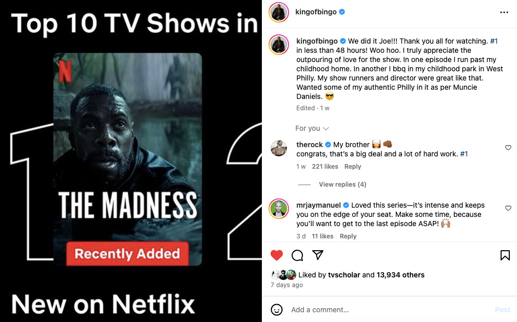Image resolution: width=517 pixels, height=322 pixels.
Task: Click the comment speech bubble icon
Action: coord(297,255)
